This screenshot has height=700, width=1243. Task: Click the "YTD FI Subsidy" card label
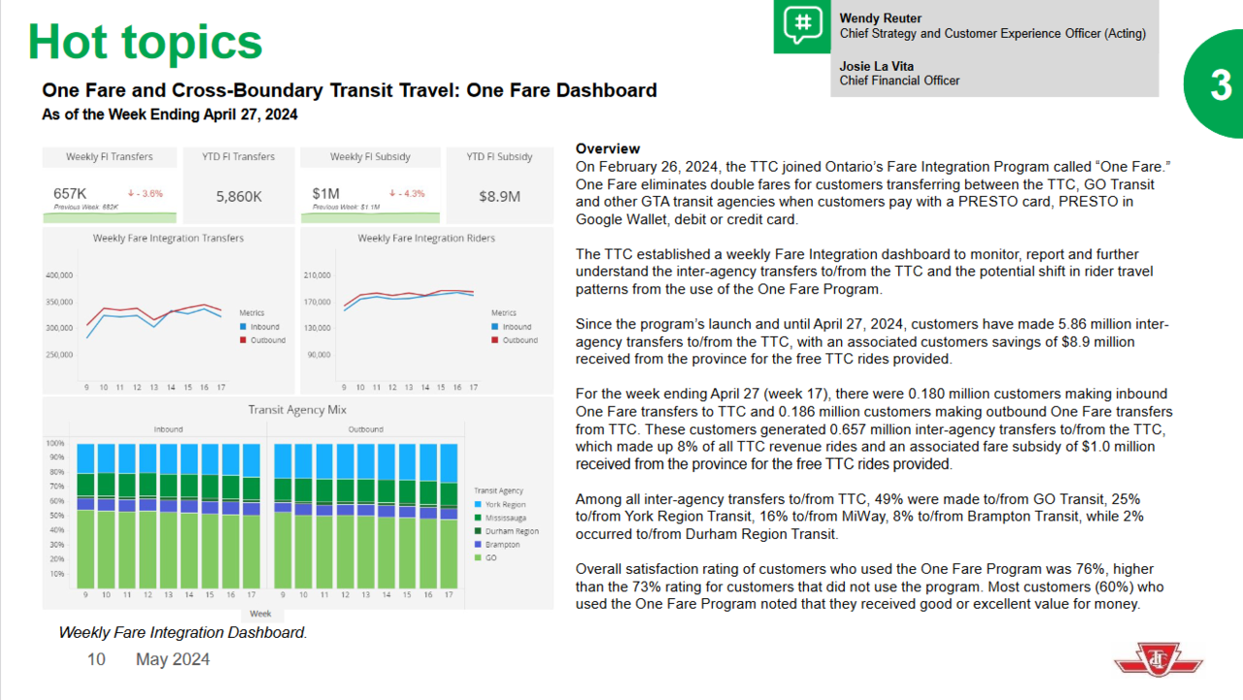point(499,156)
